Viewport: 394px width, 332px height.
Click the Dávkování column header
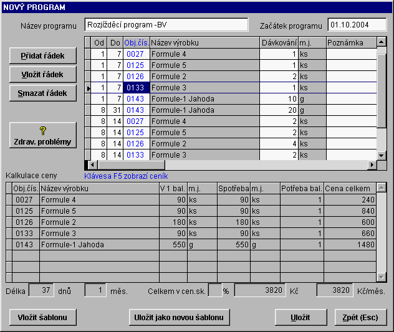pos(279,43)
